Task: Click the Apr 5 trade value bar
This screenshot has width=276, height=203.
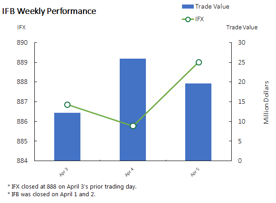Action: pos(198,122)
